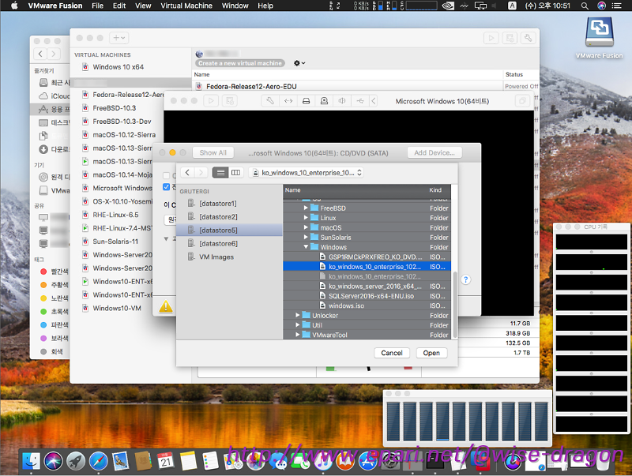Open Notification Center in menu bar
Viewport: 632px width, 476px height.
[x=616, y=6]
